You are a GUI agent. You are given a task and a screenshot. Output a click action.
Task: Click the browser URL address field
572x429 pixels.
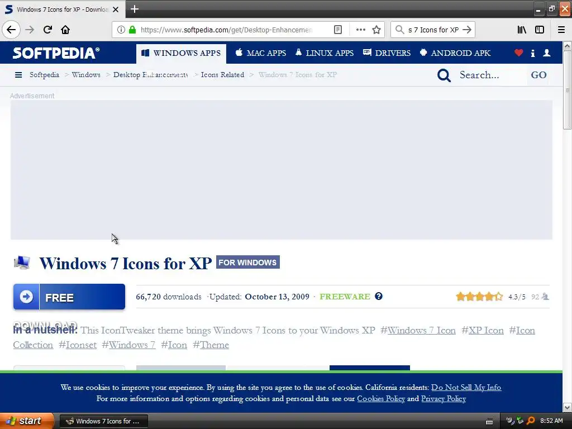[x=226, y=30]
